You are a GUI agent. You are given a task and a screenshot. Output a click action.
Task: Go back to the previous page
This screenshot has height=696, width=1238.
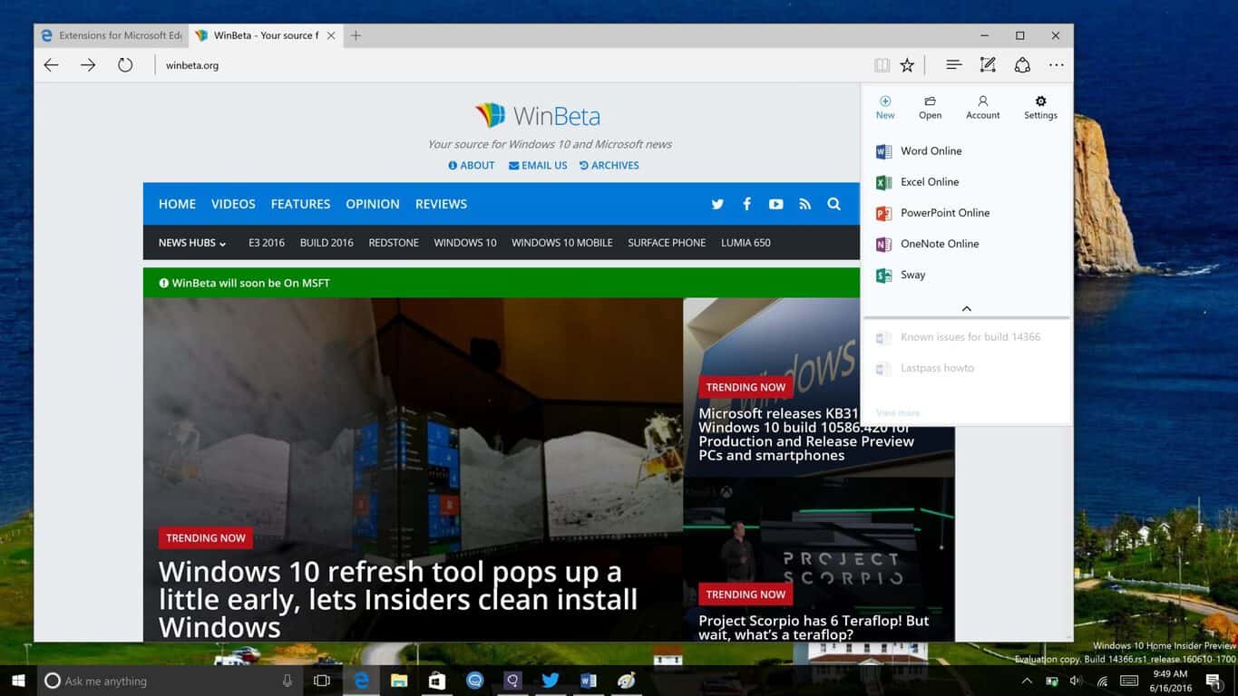click(x=51, y=65)
